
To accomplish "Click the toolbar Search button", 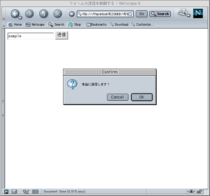I will [160, 14].
